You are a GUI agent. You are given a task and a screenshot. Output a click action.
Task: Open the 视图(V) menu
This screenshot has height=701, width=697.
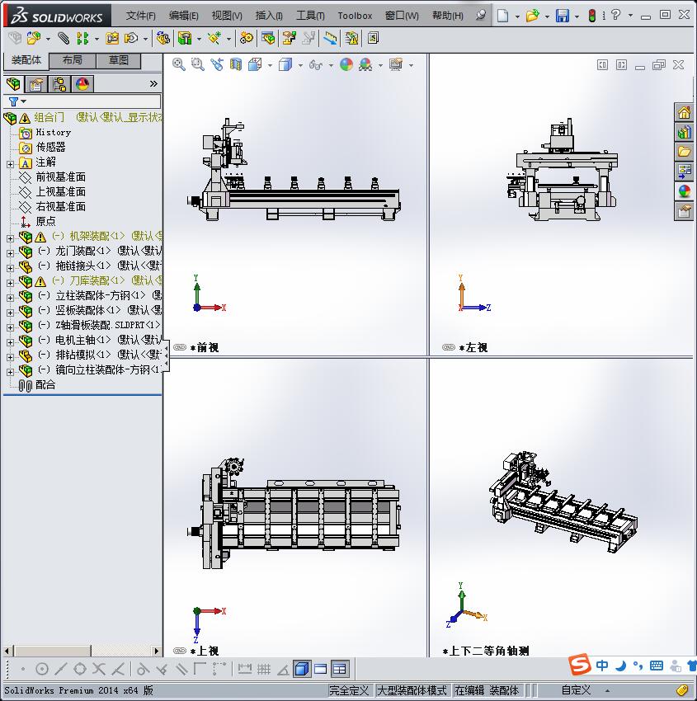pos(227,16)
